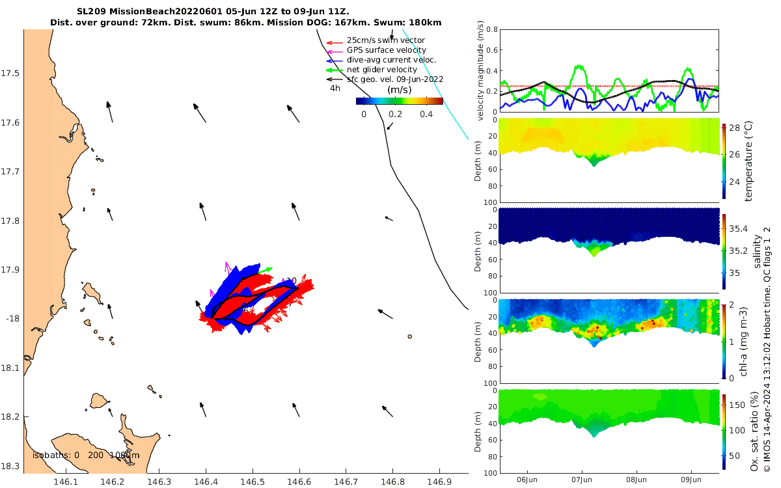
Task: Click the 'salinity' colorbar label
Action: [756, 251]
